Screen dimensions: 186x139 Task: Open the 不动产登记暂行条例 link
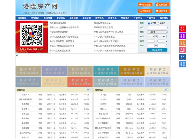coord(103,28)
